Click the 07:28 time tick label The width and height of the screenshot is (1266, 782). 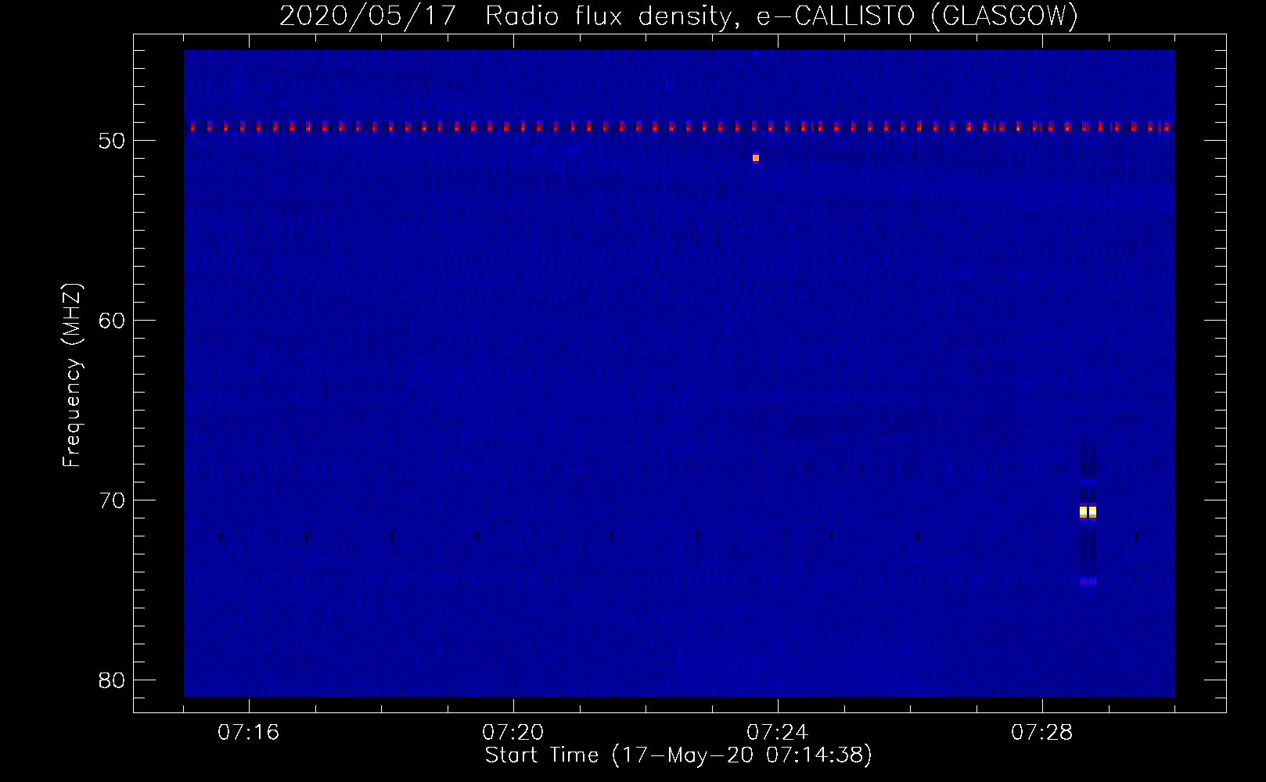(1042, 733)
